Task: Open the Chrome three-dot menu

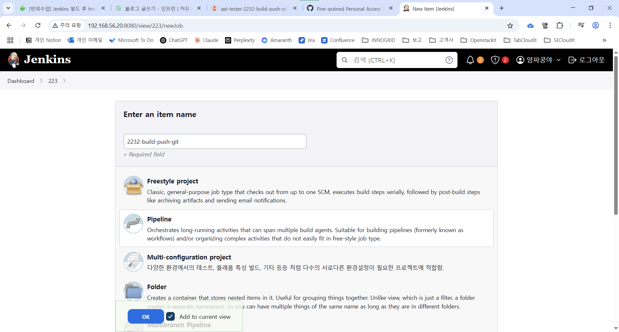Action: pyautogui.click(x=610, y=25)
